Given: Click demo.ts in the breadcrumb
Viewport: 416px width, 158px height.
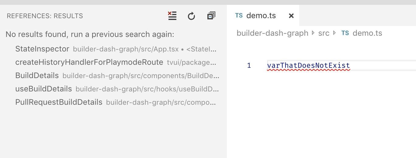Looking at the screenshot, I should (x=367, y=33).
